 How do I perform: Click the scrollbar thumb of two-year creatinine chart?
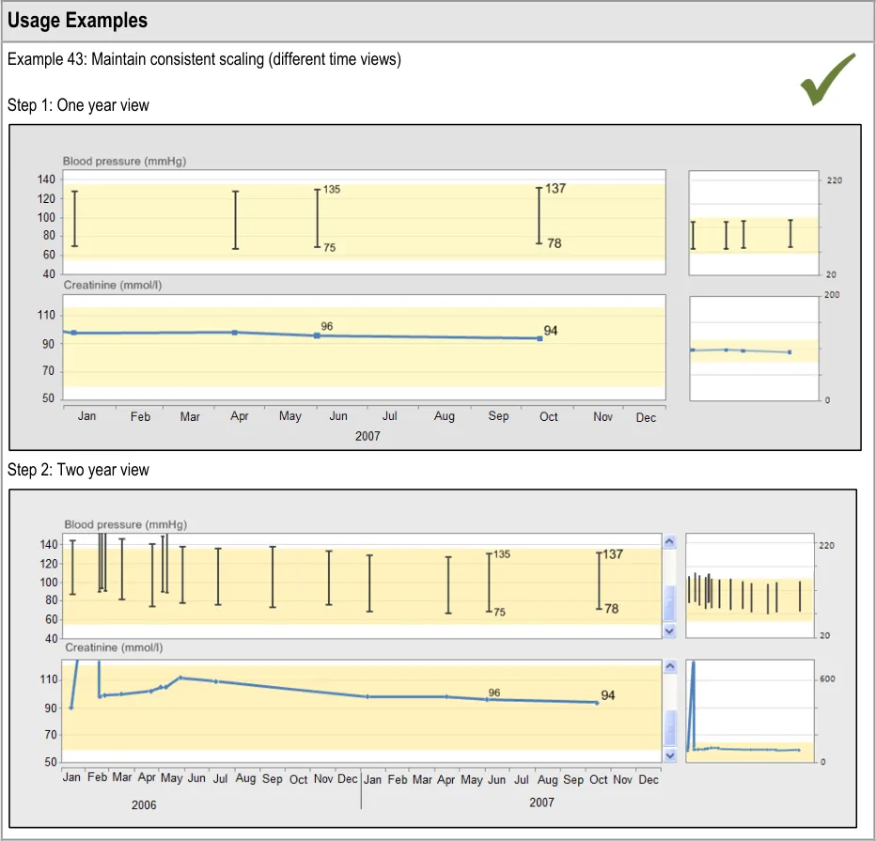[x=669, y=725]
